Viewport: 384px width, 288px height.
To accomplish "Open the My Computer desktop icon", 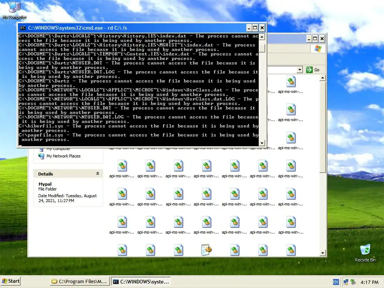I will tap(14, 10).
